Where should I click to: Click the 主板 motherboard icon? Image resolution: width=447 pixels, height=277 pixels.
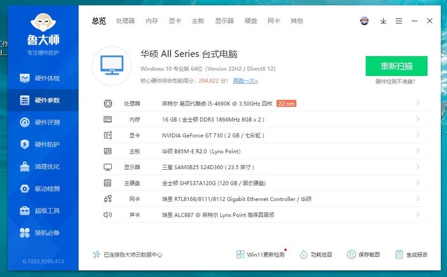pos(108,151)
